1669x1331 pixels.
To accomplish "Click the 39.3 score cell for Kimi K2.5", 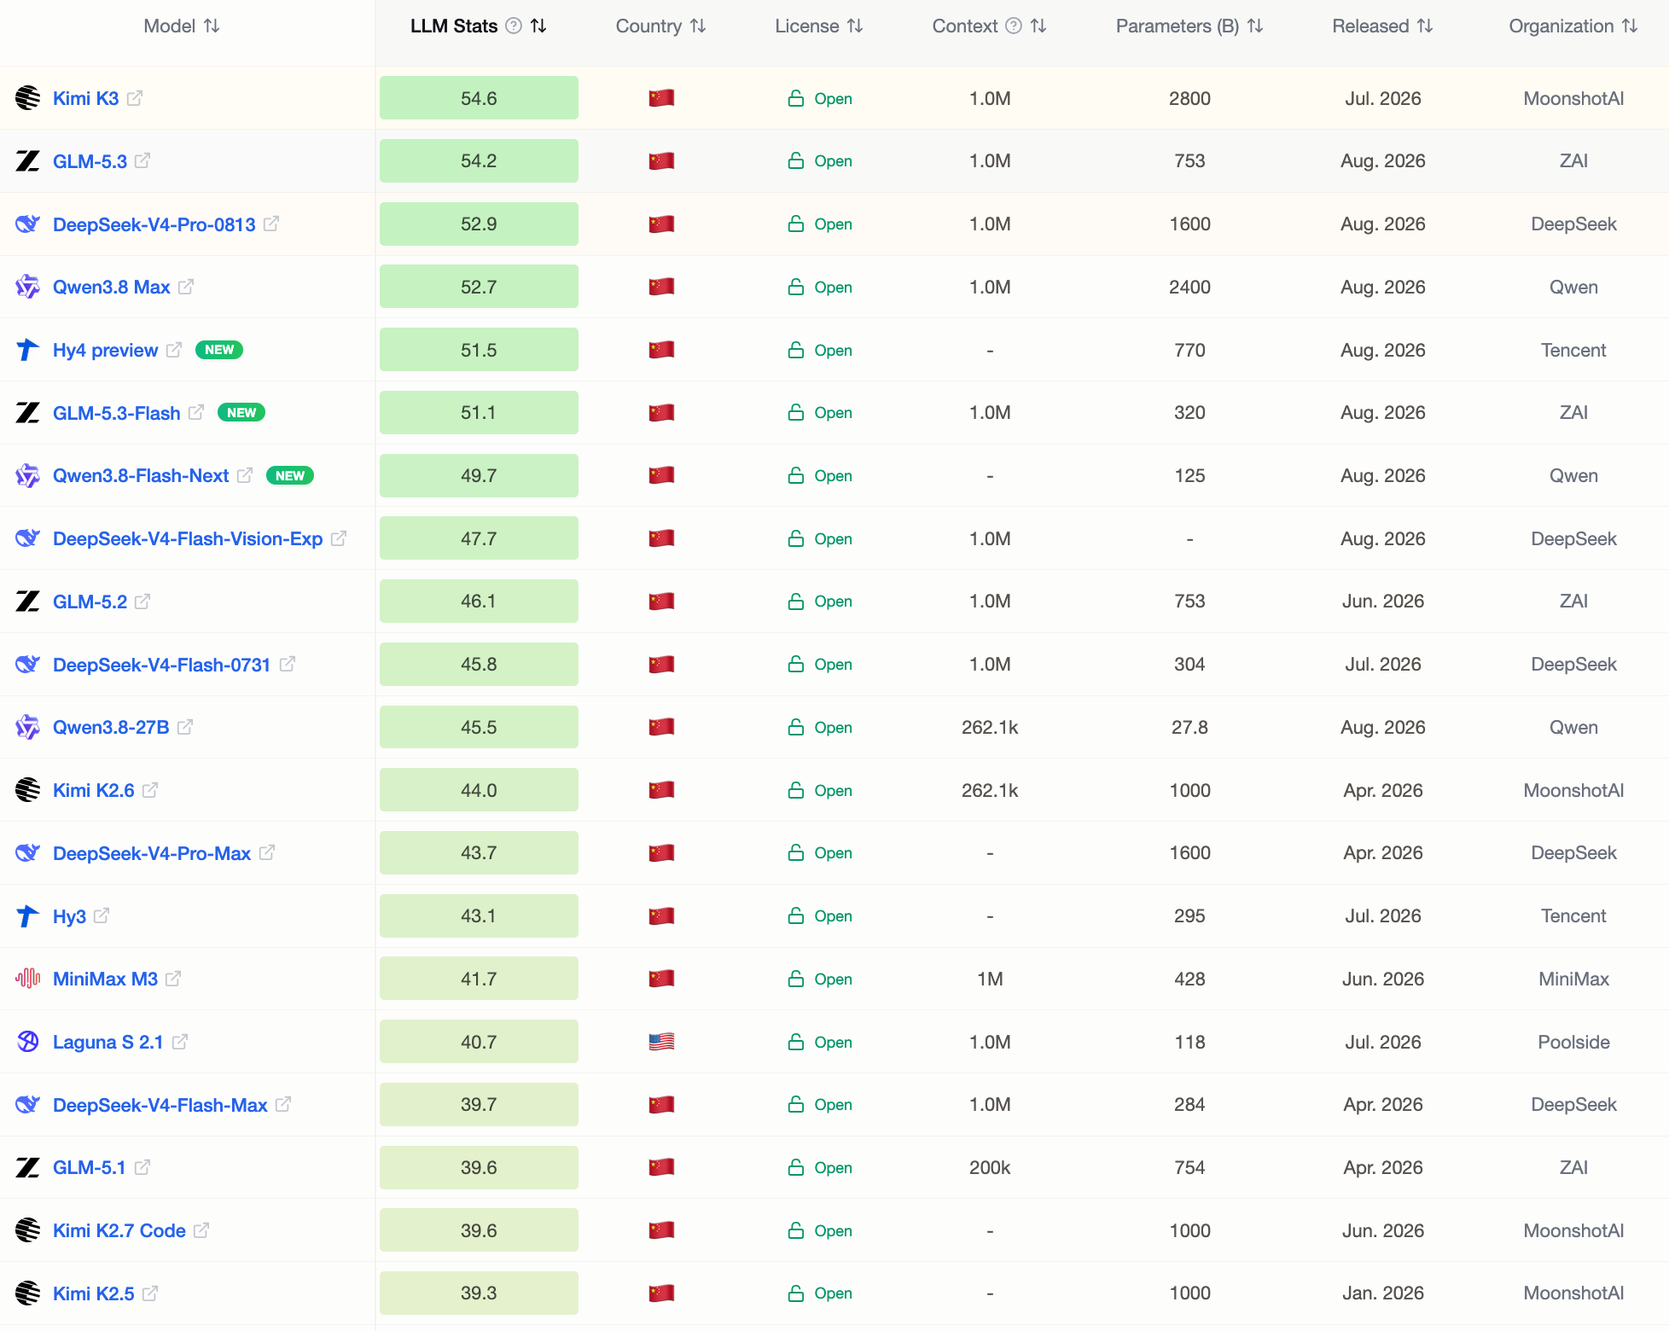I will coord(479,1293).
